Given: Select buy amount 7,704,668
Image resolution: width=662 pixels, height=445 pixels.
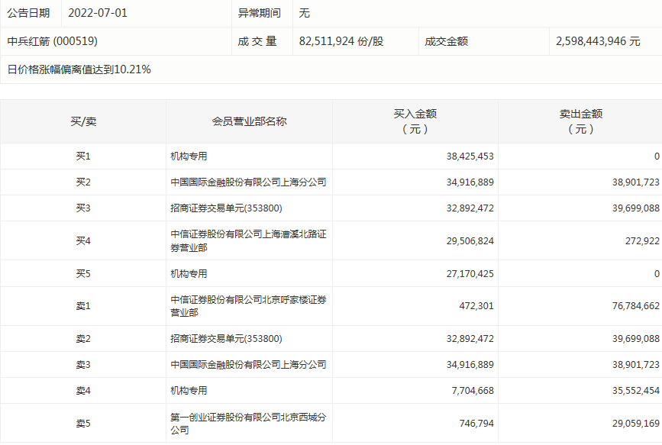Looking at the screenshot, I should [x=473, y=391].
